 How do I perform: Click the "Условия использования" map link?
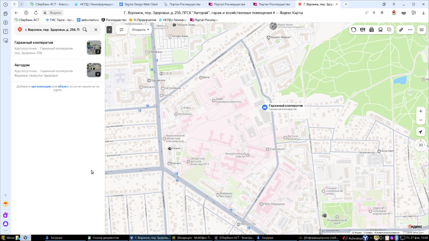387,233
